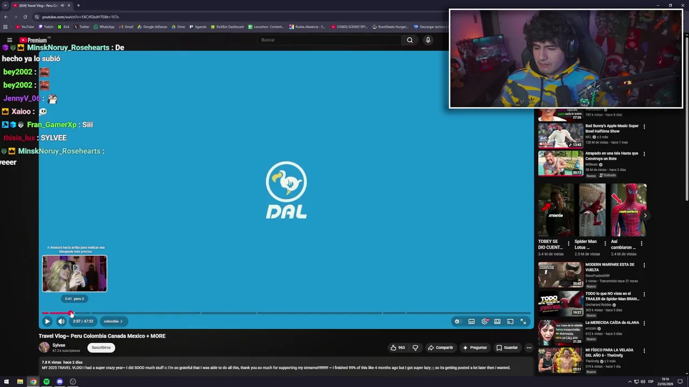
Task: Open TOBEY SE DIO CUENT short
Action: point(555,210)
